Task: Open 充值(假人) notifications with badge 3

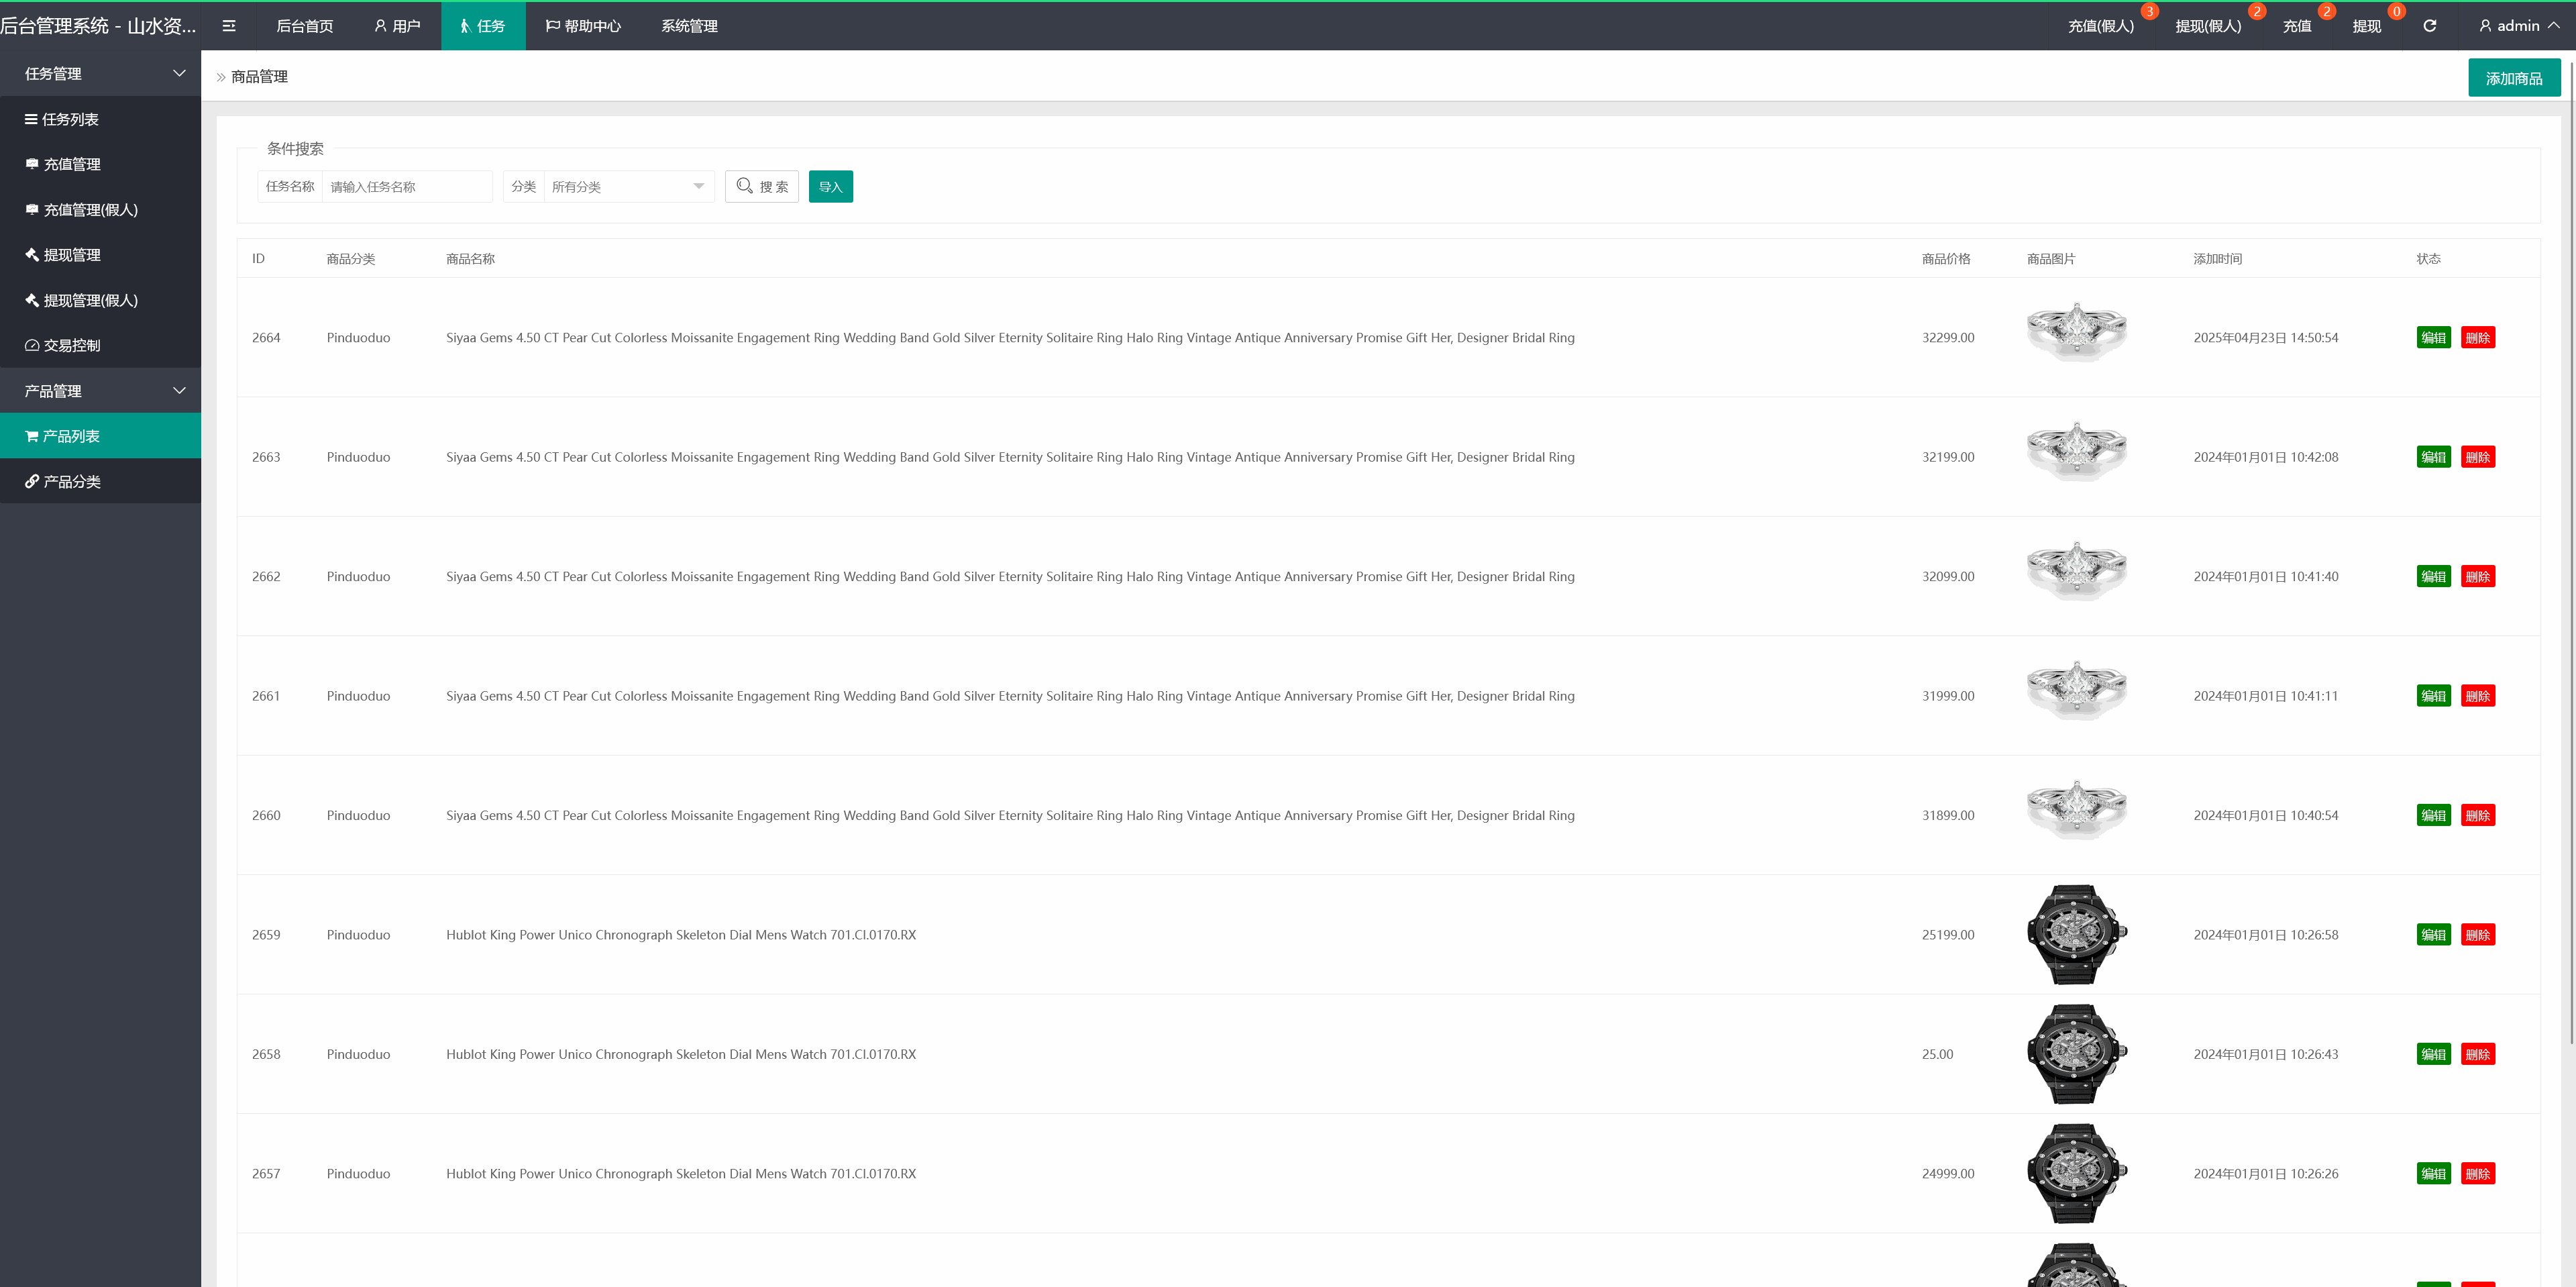Action: [2101, 26]
